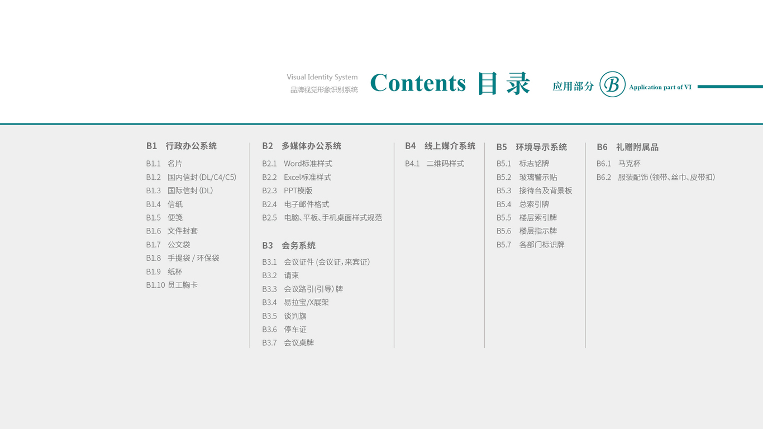Select entry 'B1.3 国际信封 (DL)'

pyautogui.click(x=179, y=190)
